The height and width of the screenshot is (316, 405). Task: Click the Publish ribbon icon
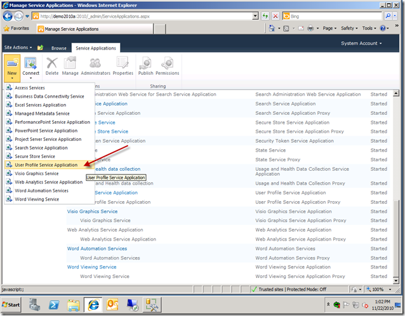click(x=145, y=67)
